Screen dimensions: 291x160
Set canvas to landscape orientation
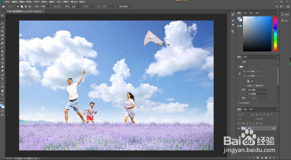(252, 81)
